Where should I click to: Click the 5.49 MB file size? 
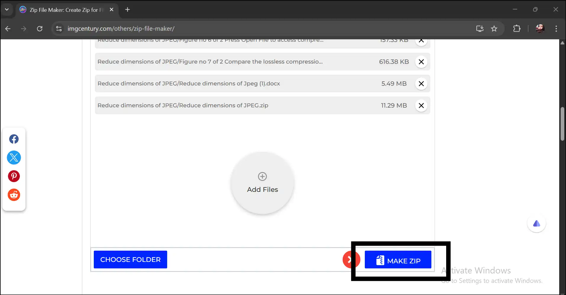pos(394,84)
